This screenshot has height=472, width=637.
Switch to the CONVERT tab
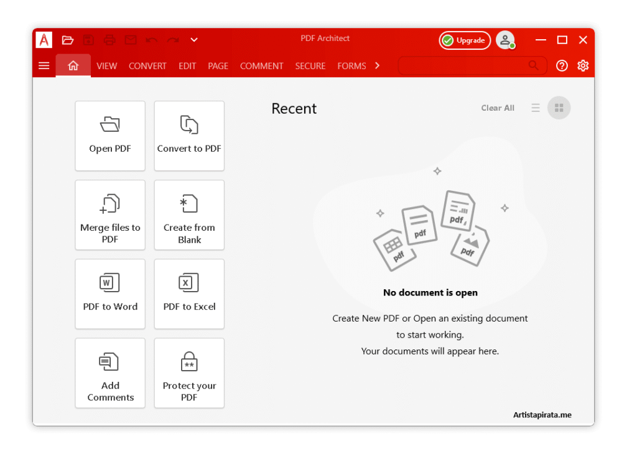pyautogui.click(x=147, y=65)
